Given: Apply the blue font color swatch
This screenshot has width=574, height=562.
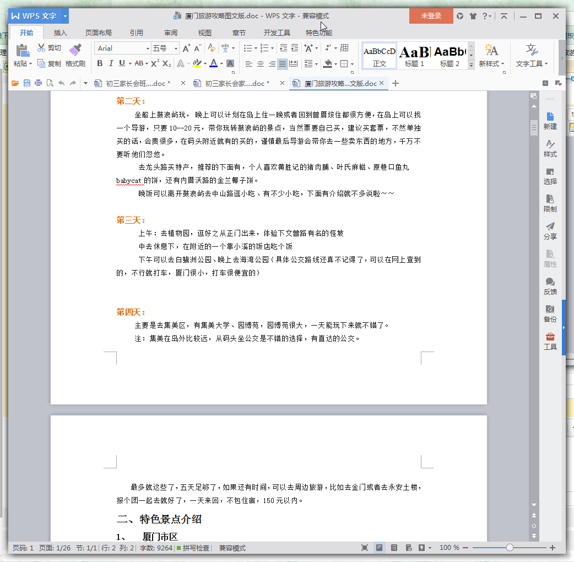Looking at the screenshot, I should tap(214, 63).
